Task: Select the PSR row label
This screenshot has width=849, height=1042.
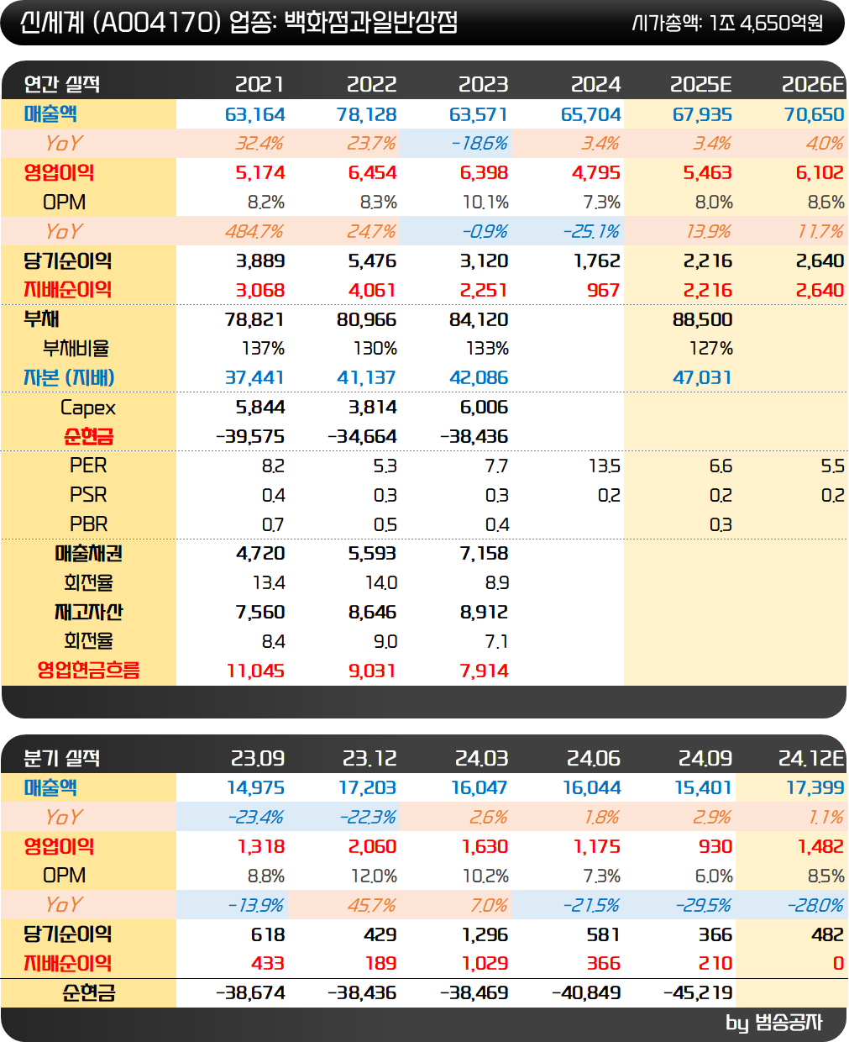Action: [89, 495]
